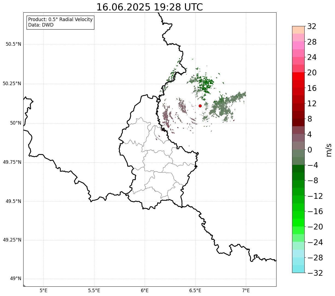This screenshot has width=335, height=296.
Task: Click the colorbar tick label 16
Action: (312, 88)
